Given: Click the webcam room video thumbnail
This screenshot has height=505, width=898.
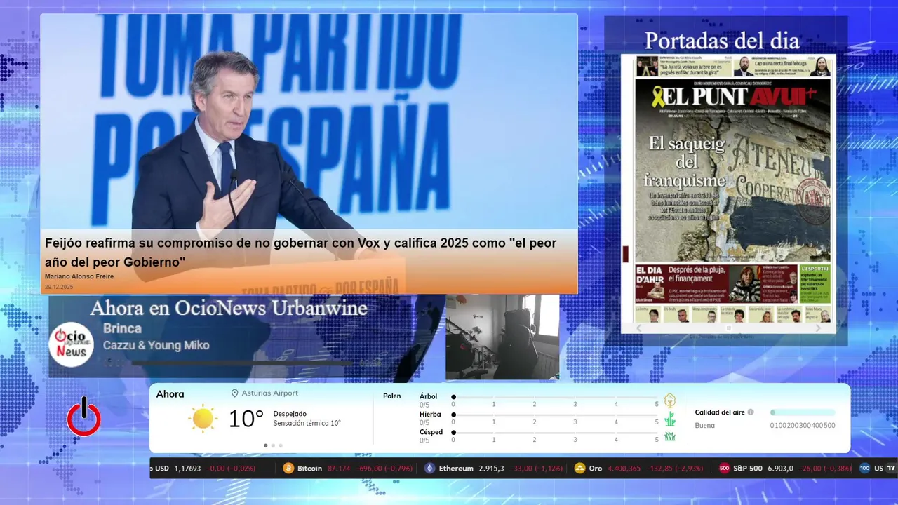Looking at the screenshot, I should (502, 337).
